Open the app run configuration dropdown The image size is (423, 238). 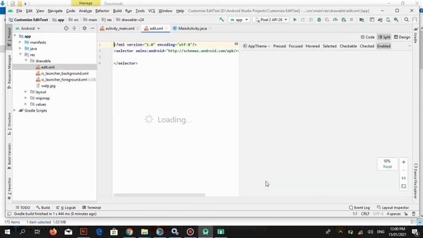click(x=239, y=20)
